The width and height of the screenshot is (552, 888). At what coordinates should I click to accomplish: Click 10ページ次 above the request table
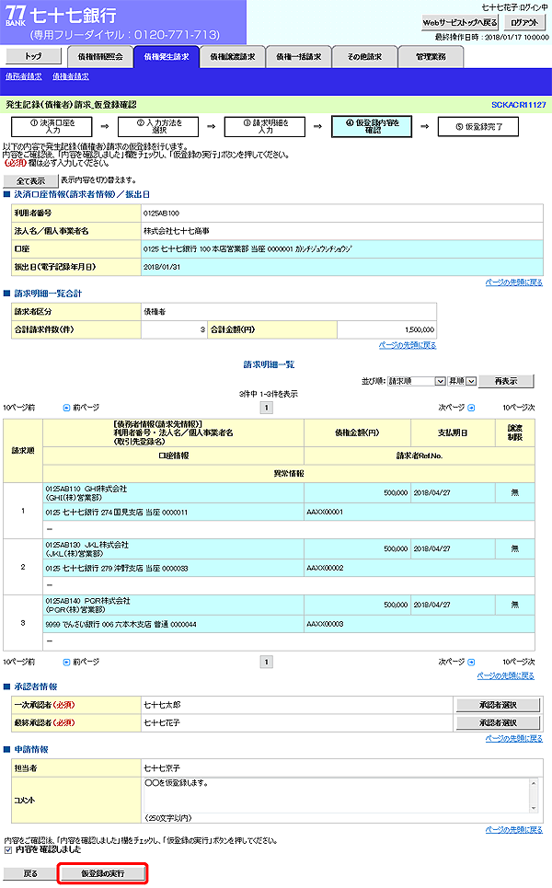pyautogui.click(x=519, y=408)
